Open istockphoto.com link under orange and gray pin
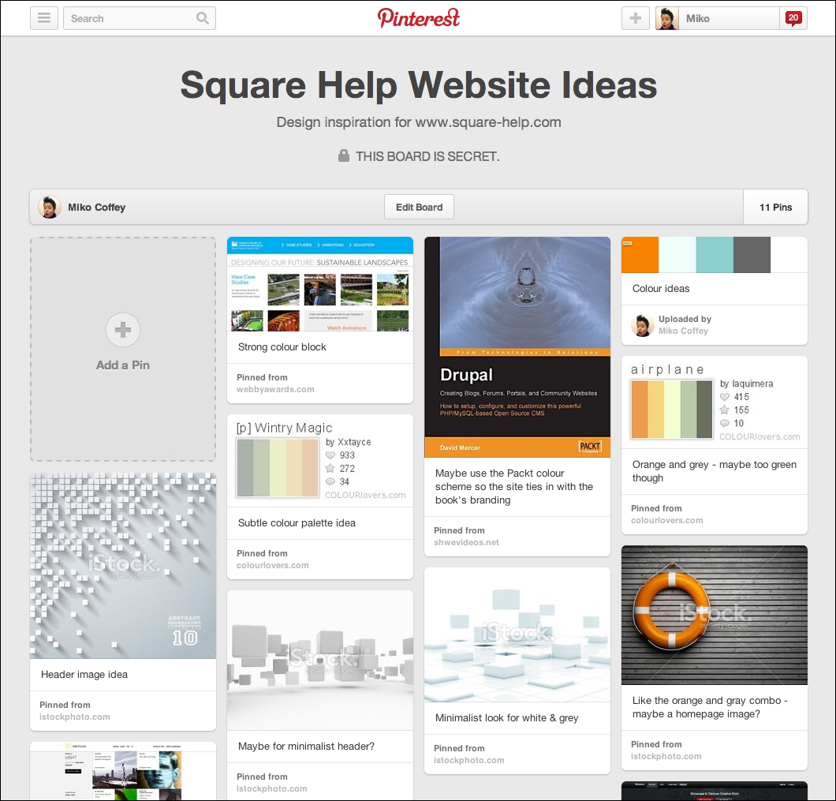836x801 pixels. click(666, 756)
